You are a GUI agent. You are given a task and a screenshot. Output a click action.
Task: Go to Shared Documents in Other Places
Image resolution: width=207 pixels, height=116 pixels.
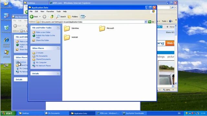(43, 59)
